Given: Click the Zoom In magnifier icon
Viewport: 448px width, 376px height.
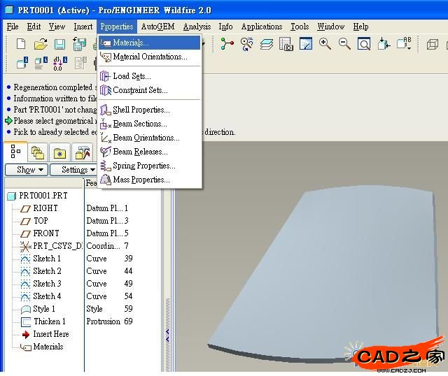Looking at the screenshot, I should click(325, 44).
